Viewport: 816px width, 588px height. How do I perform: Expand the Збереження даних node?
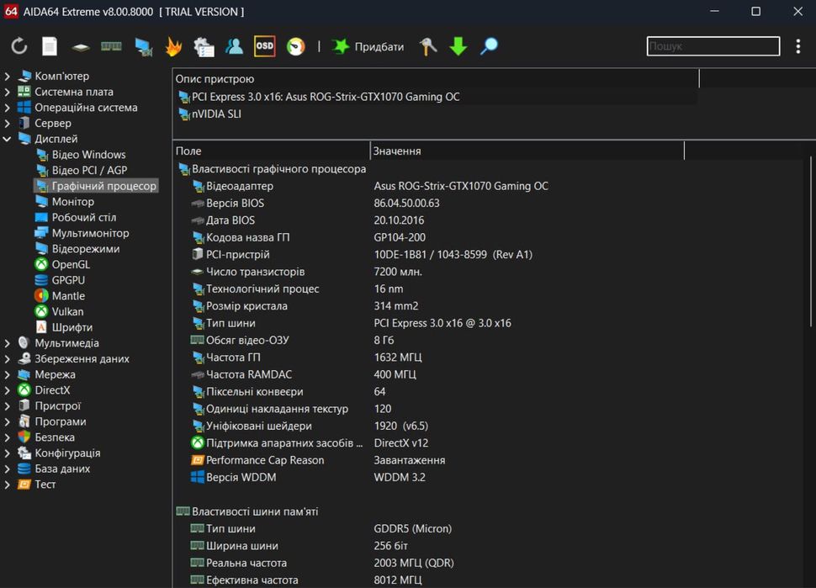[x=8, y=358]
